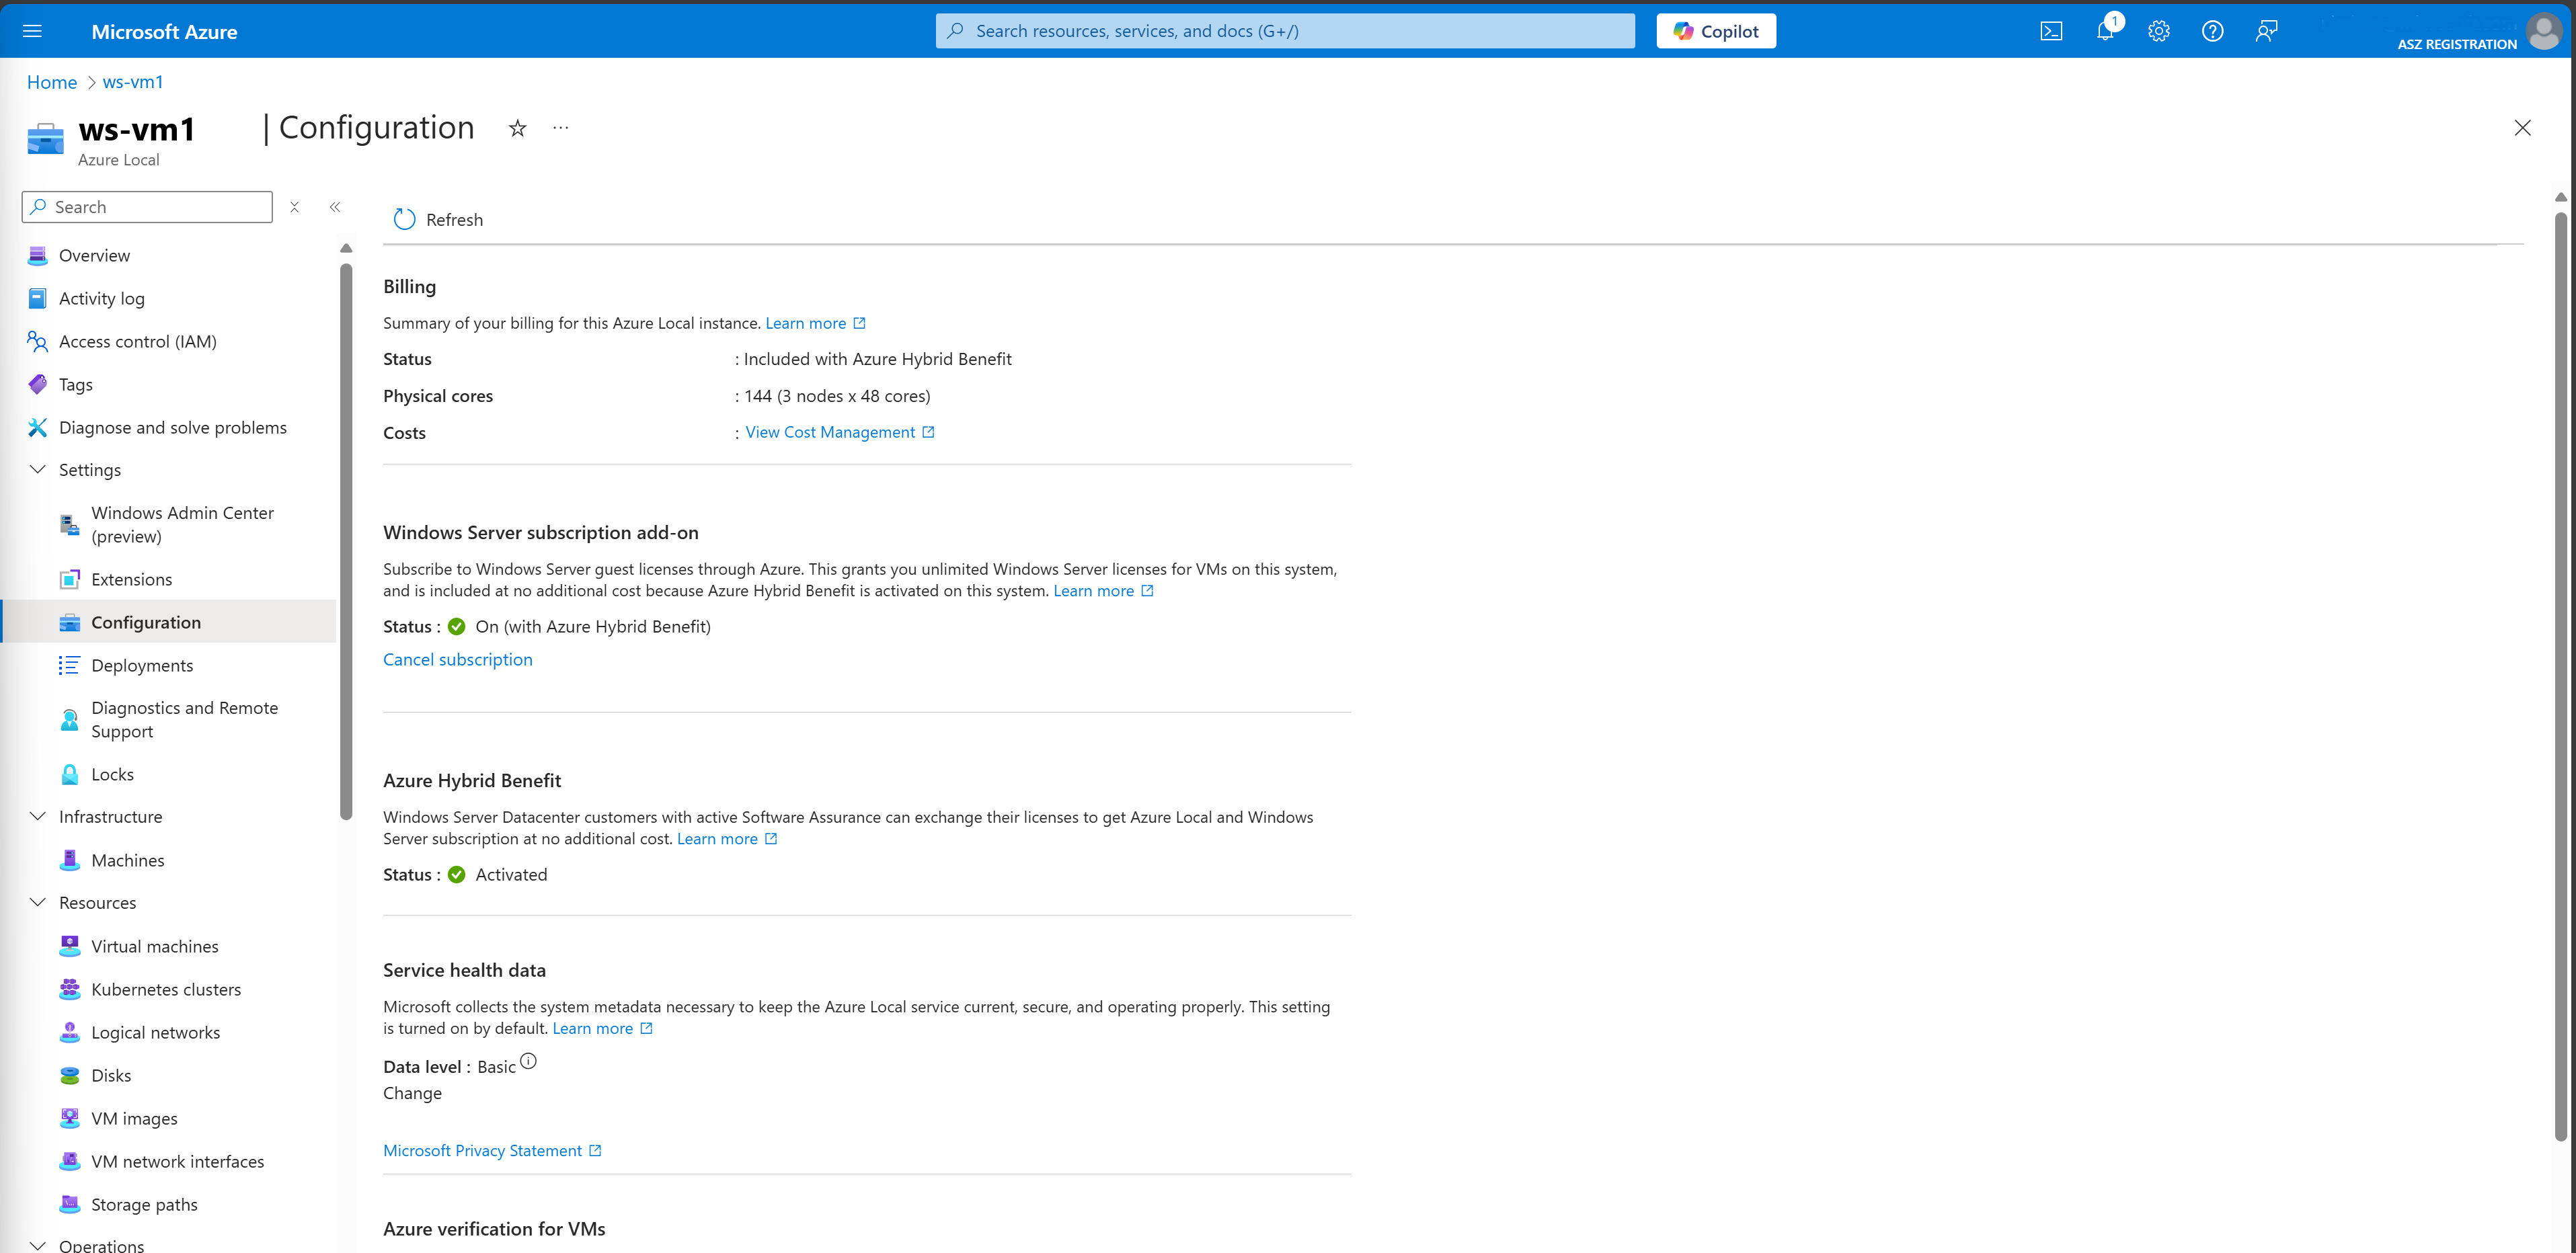Open Extensions in the sidebar menu
Screen dimensions: 2576x1253
click(131, 579)
